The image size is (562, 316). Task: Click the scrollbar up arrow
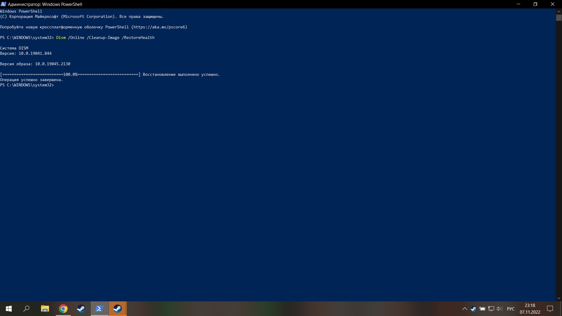click(x=559, y=11)
